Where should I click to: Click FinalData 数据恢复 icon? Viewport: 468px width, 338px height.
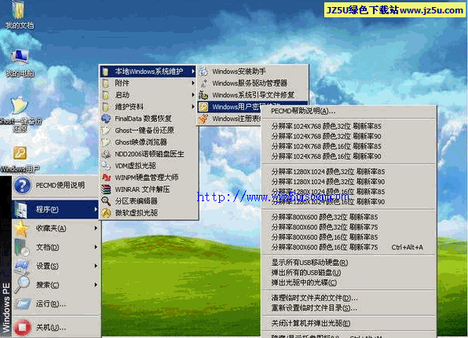[x=106, y=119]
